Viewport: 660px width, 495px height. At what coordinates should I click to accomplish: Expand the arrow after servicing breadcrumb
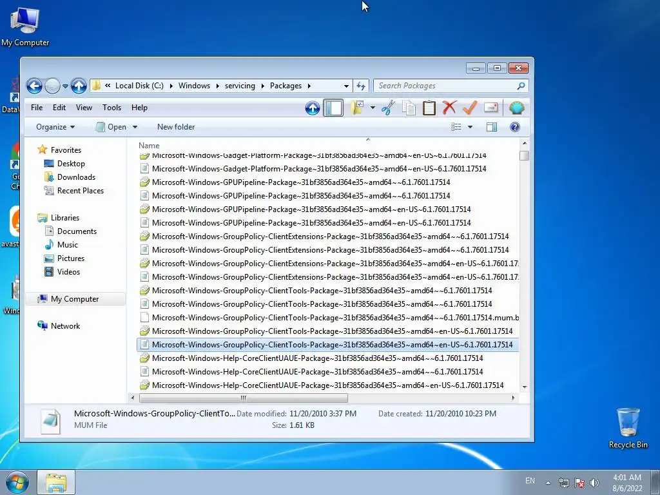coord(263,86)
